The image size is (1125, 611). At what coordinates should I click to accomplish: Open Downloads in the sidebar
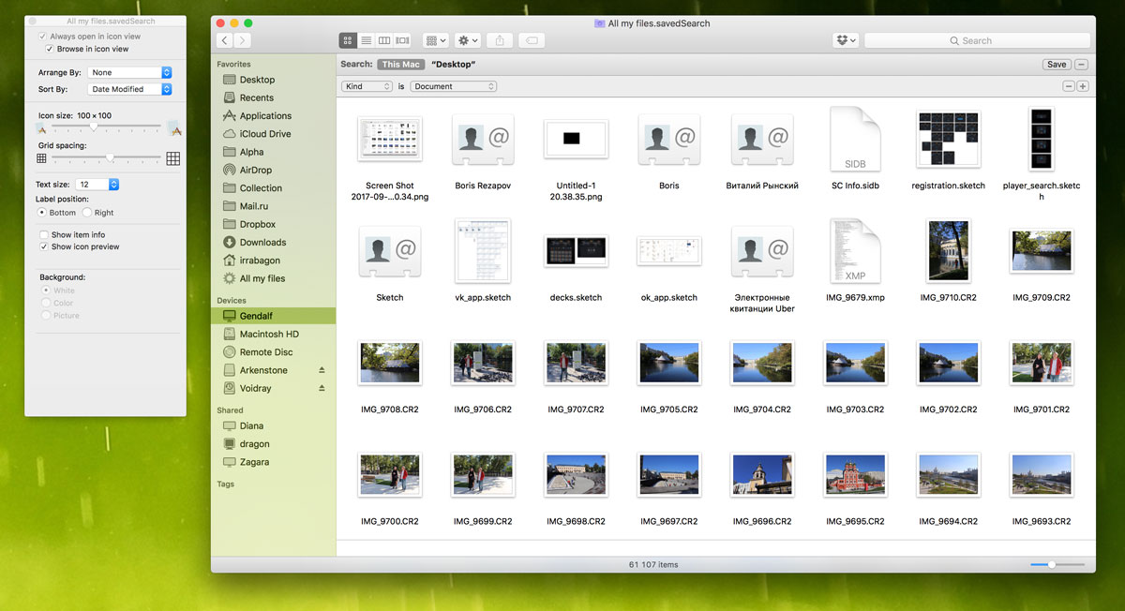(262, 242)
